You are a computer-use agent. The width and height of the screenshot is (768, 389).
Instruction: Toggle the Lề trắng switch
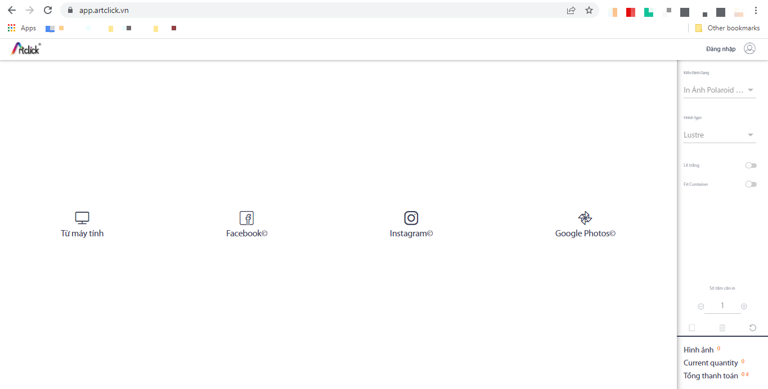tap(751, 165)
